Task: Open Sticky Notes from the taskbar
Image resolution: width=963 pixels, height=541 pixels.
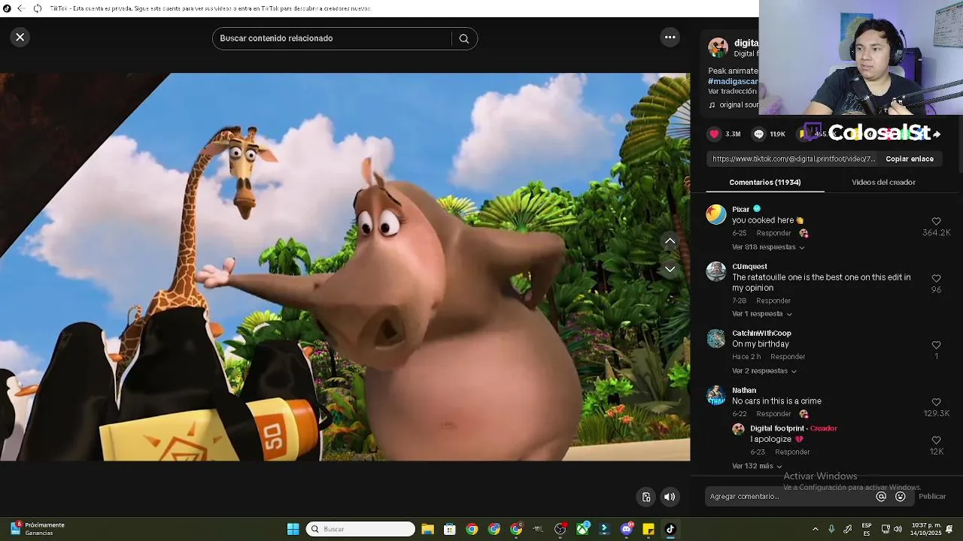Action: (x=649, y=529)
